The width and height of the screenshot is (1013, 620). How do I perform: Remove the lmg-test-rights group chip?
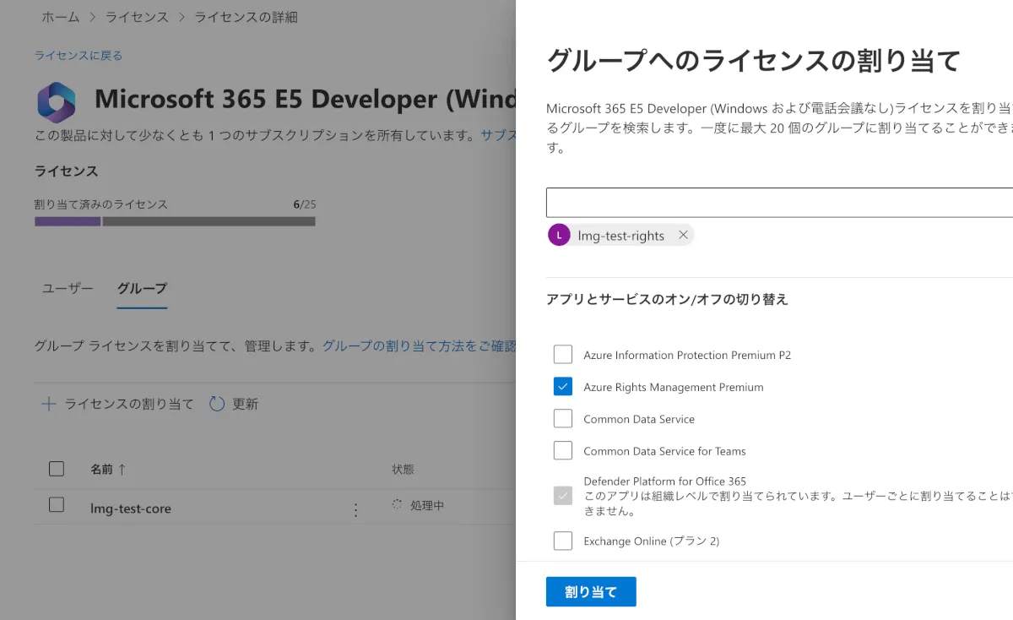(683, 235)
